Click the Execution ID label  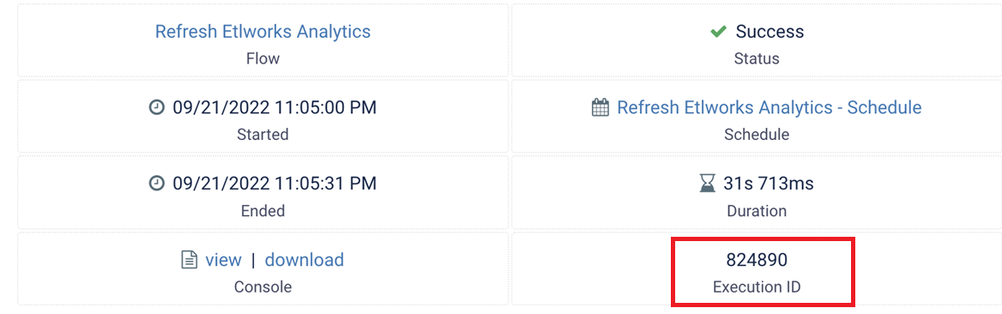click(x=757, y=287)
